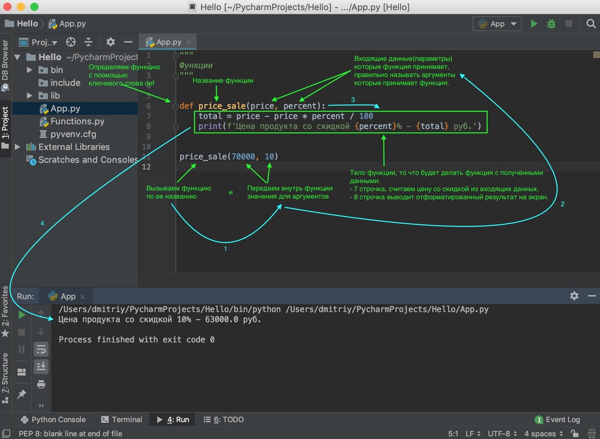Click the locate file target icon in Project panel
This screenshot has width=600, height=439.
click(71, 42)
